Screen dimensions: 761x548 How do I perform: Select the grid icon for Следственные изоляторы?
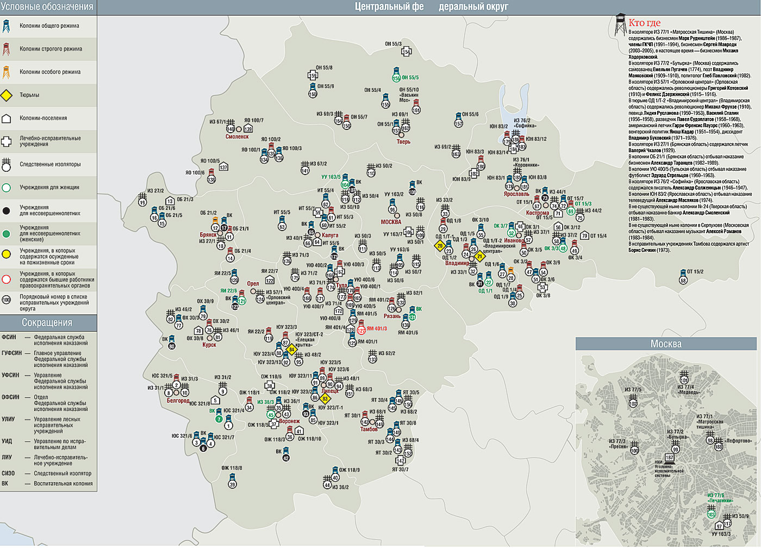pyautogui.click(x=7, y=164)
